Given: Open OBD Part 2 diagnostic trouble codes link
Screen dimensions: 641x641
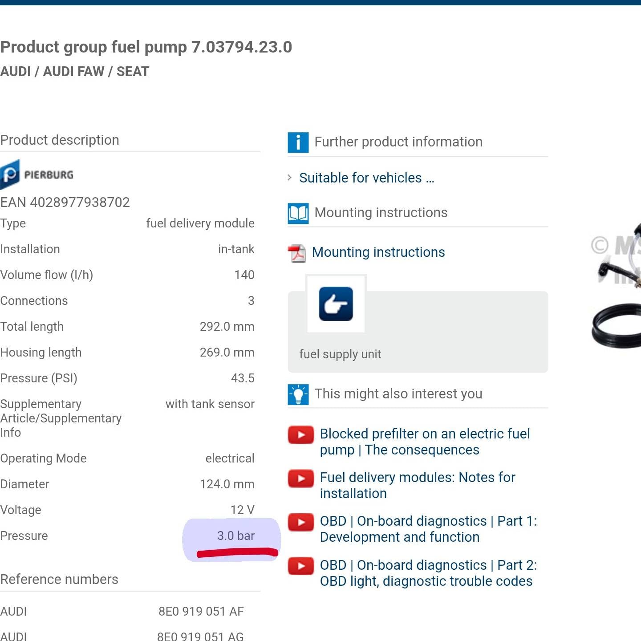Looking at the screenshot, I should [428, 573].
